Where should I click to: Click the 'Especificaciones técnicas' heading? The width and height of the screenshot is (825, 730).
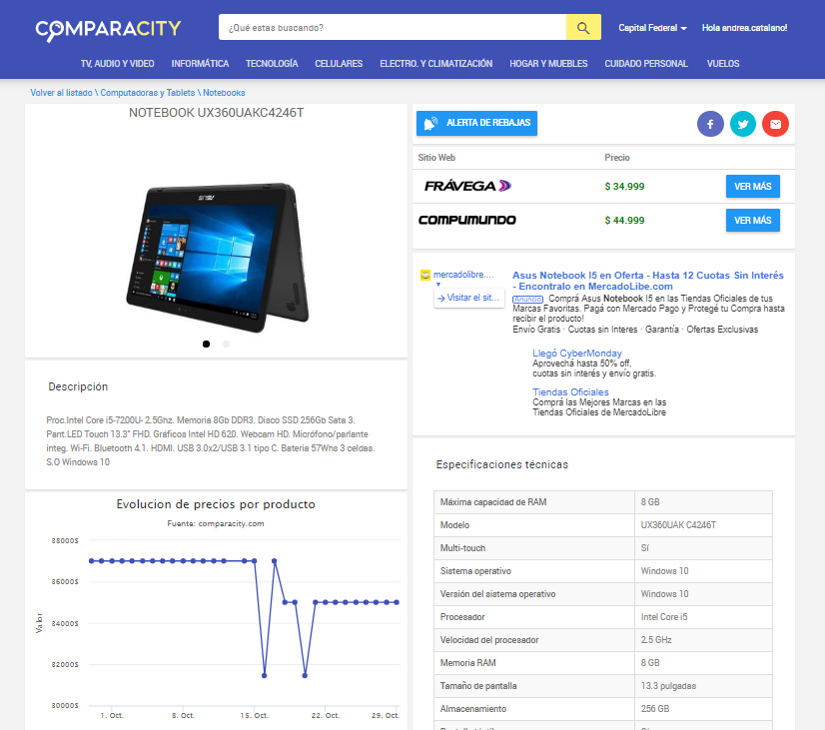pyautogui.click(x=502, y=465)
